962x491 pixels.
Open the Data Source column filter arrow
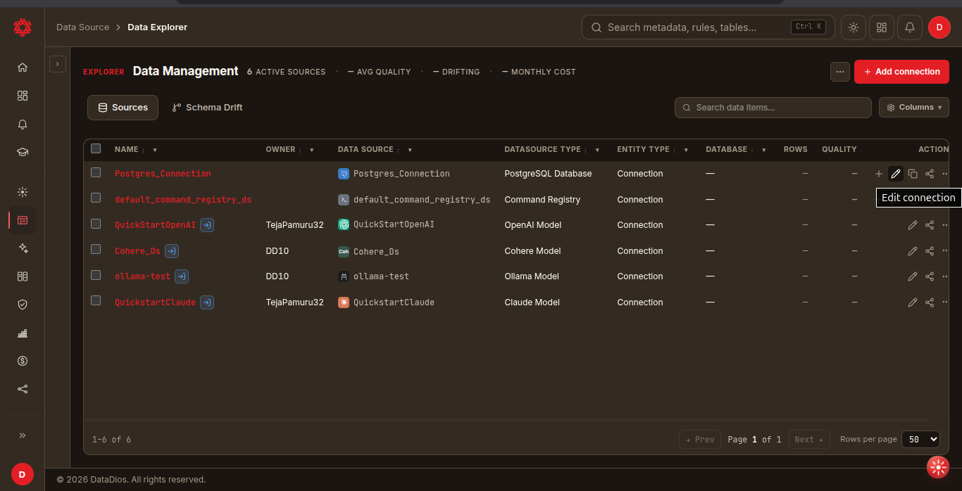pos(410,150)
